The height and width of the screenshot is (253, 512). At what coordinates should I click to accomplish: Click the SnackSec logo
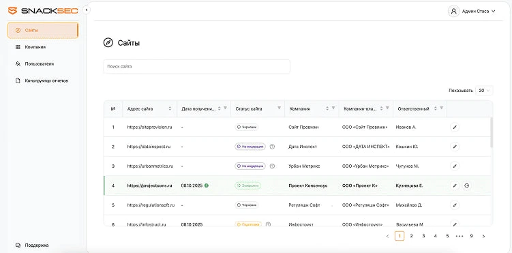pyautogui.click(x=43, y=11)
